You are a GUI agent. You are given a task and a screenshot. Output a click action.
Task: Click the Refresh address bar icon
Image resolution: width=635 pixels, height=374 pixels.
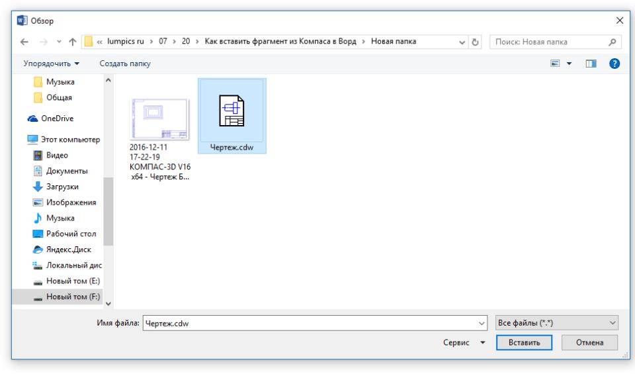point(476,42)
